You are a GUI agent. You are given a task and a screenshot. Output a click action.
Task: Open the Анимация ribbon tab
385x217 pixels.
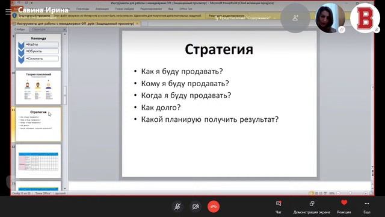pyautogui.click(x=102, y=9)
